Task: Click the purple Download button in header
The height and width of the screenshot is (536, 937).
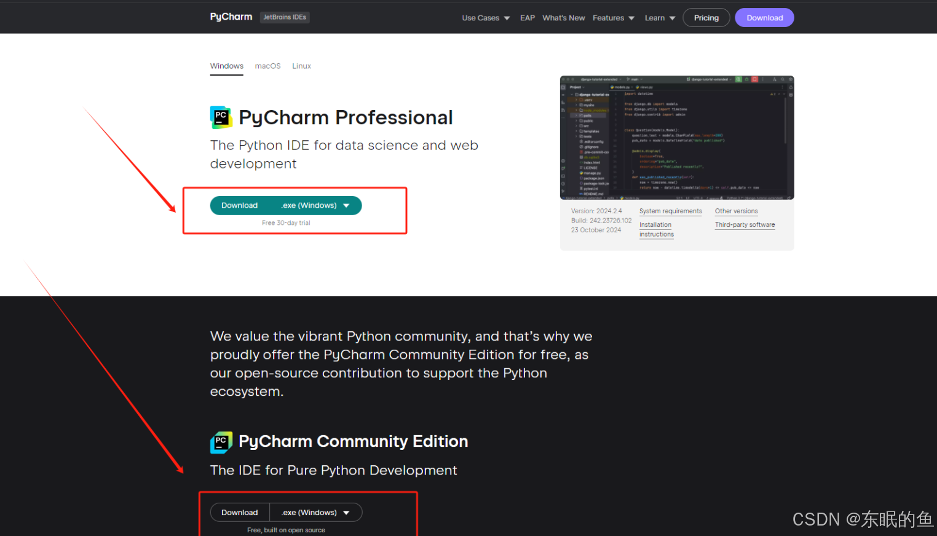Action: (765, 18)
